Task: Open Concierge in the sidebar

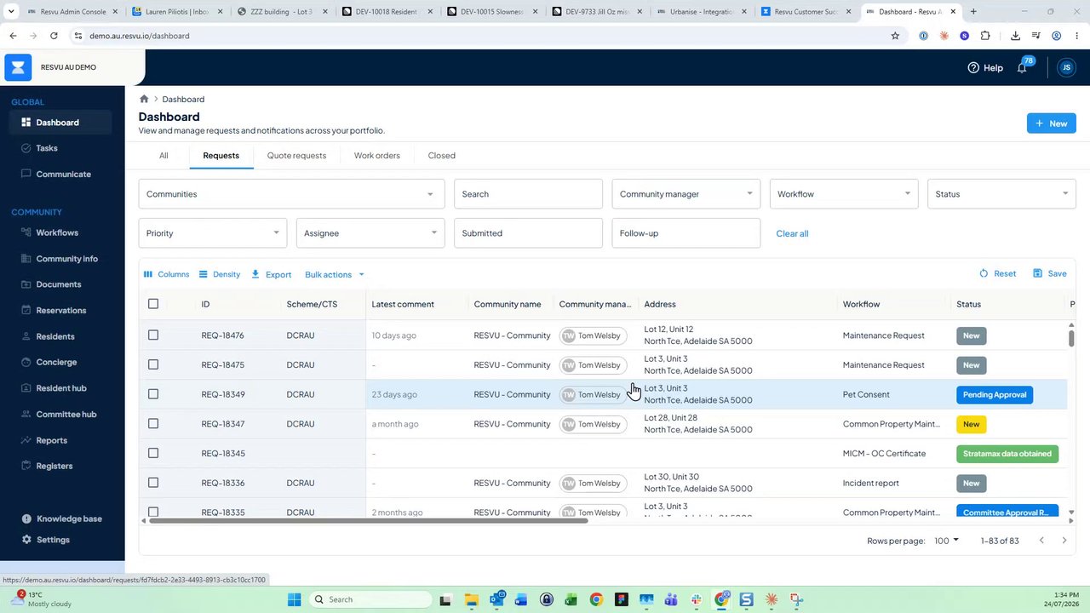Action: click(56, 362)
